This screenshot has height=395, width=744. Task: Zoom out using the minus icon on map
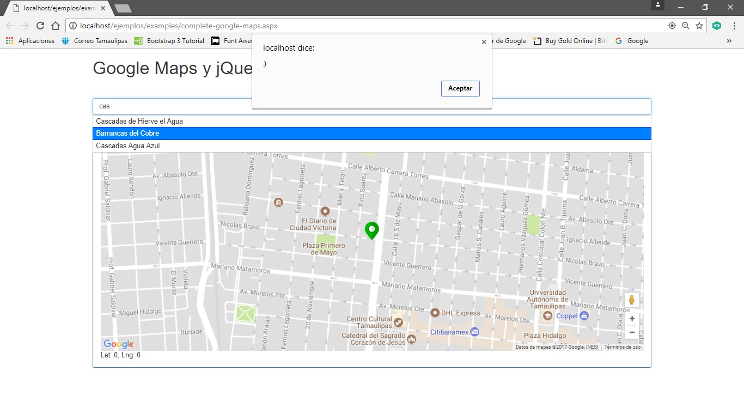(x=631, y=332)
